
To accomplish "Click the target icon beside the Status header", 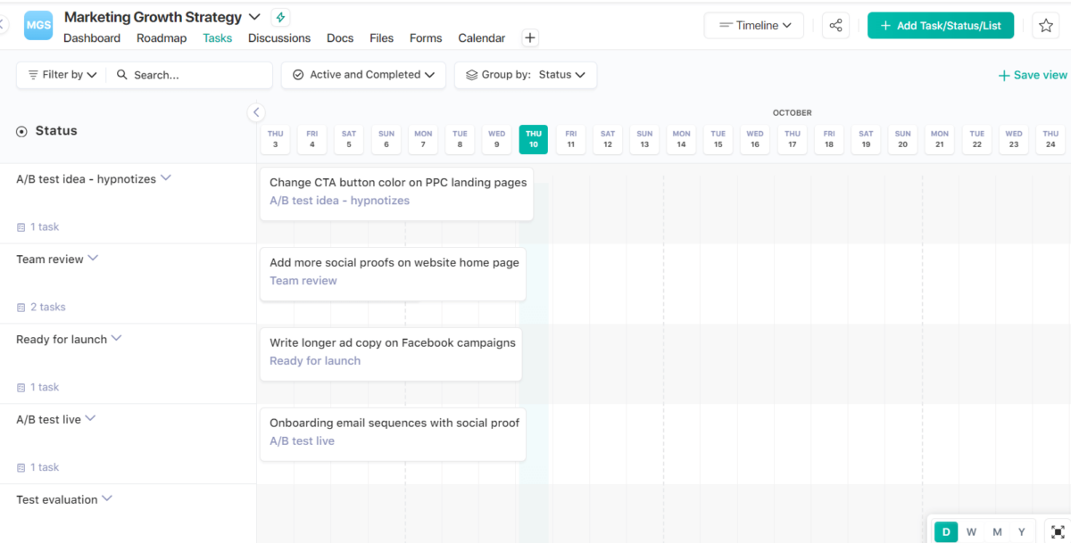I will click(x=20, y=130).
